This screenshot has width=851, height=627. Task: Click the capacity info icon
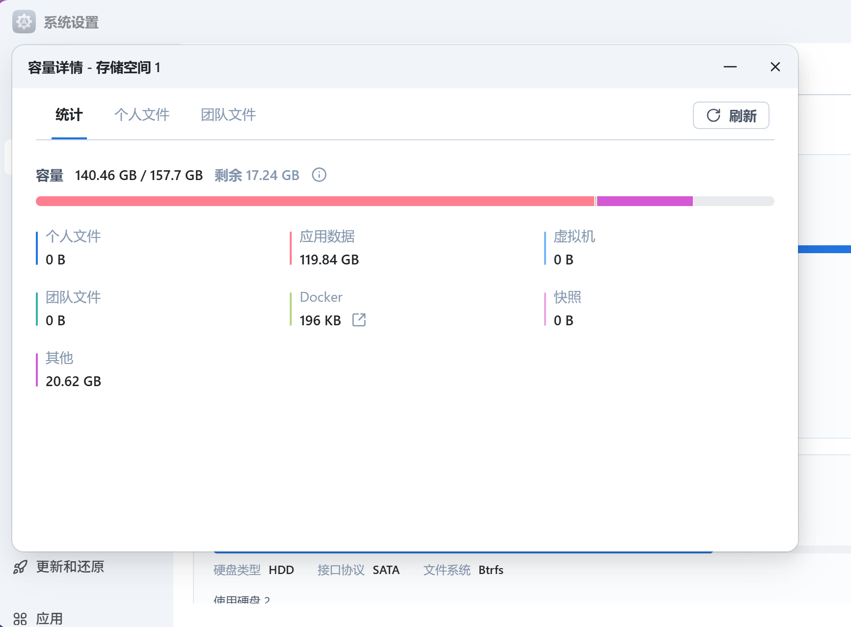click(x=319, y=175)
